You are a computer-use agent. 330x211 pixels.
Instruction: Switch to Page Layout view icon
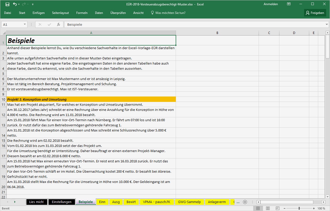coord(268,208)
